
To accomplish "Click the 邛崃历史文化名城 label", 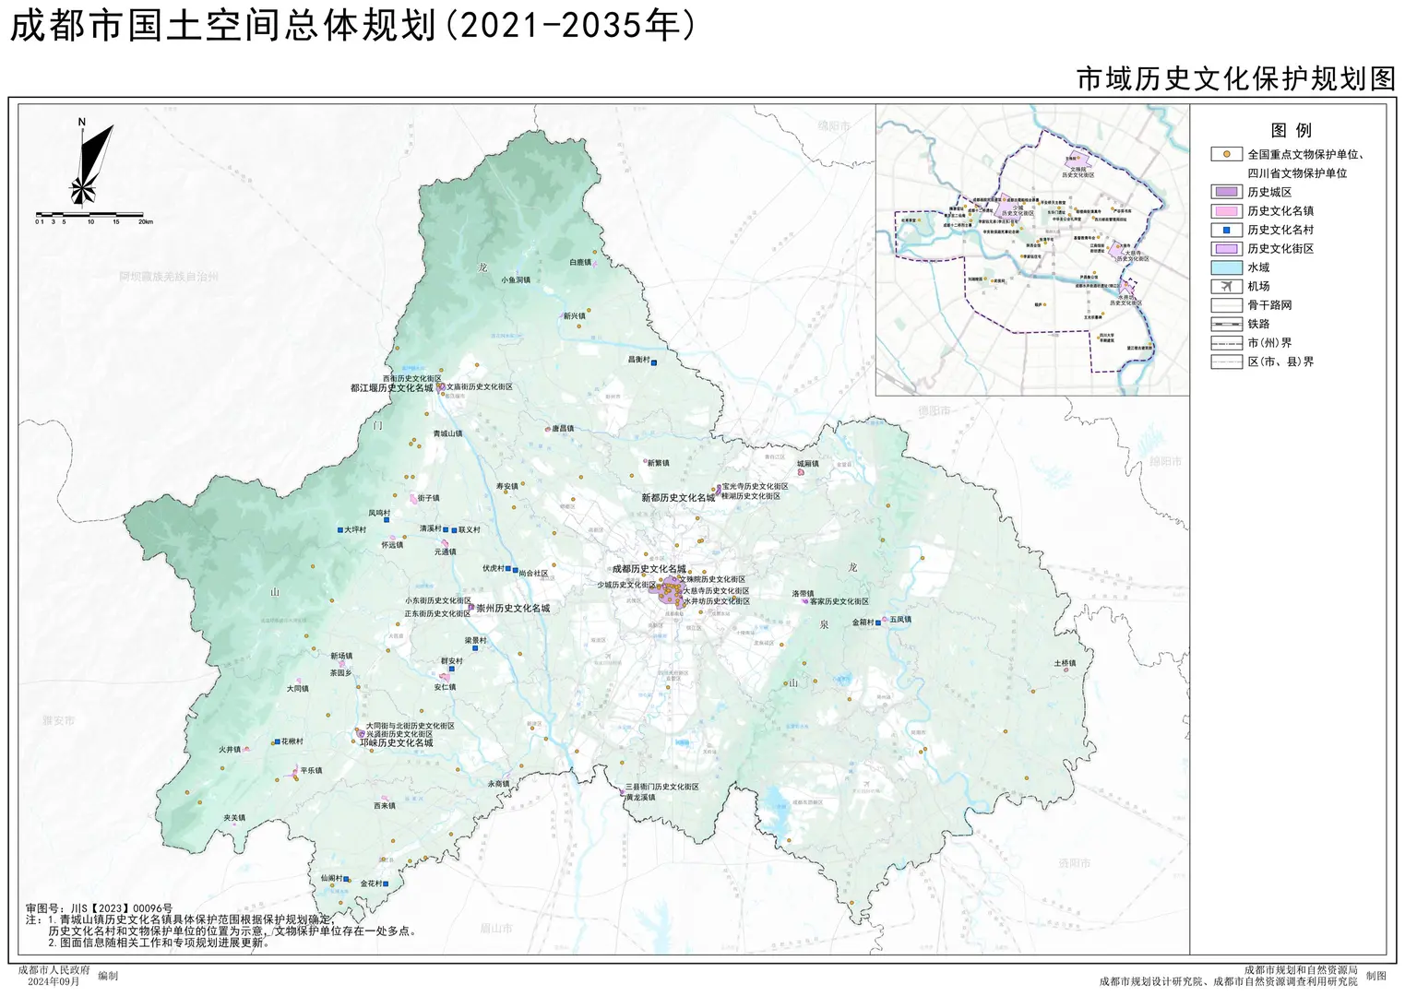I will [396, 743].
